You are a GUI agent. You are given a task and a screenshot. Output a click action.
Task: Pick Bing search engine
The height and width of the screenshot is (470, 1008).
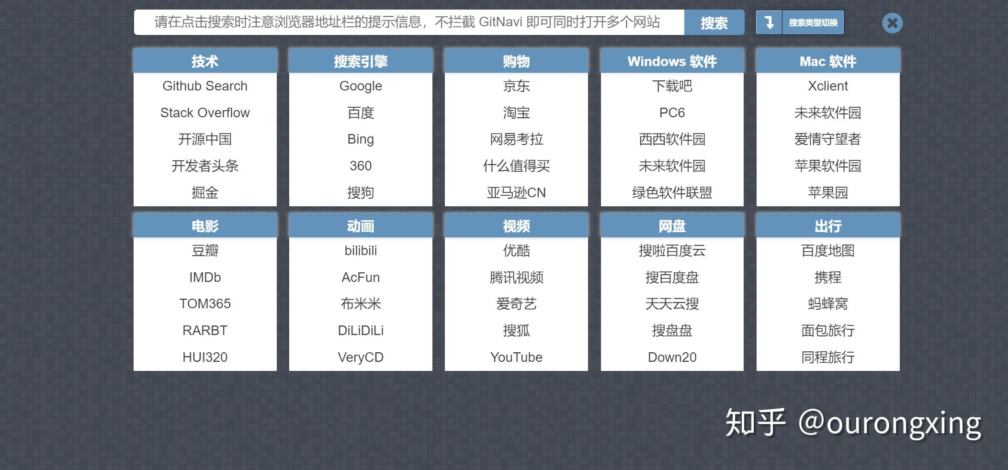[x=361, y=139]
